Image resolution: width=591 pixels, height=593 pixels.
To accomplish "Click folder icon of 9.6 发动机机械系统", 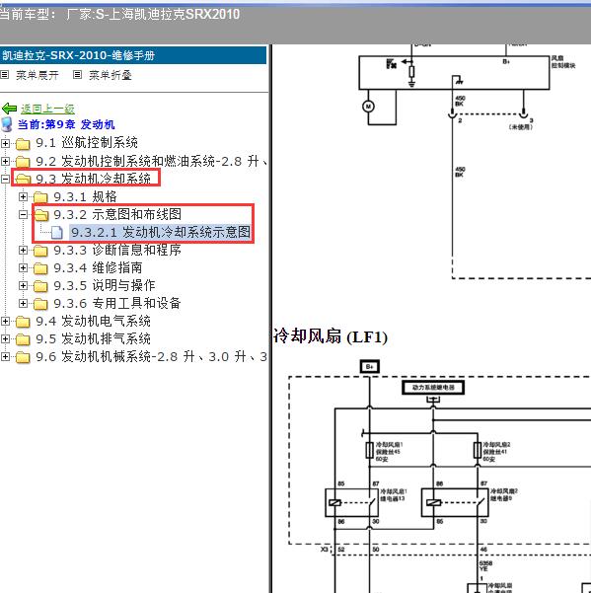I will [23, 357].
